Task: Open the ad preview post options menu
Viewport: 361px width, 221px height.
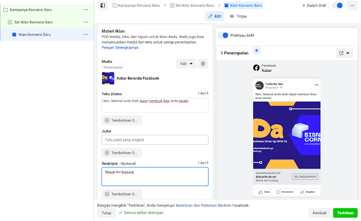Action: pos(316,85)
